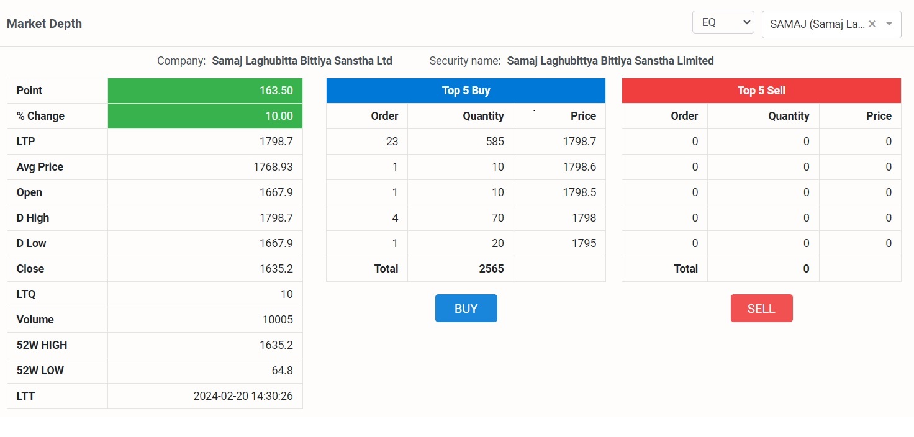
Task: Open the EQ instrument type dropdown
Action: point(723,22)
